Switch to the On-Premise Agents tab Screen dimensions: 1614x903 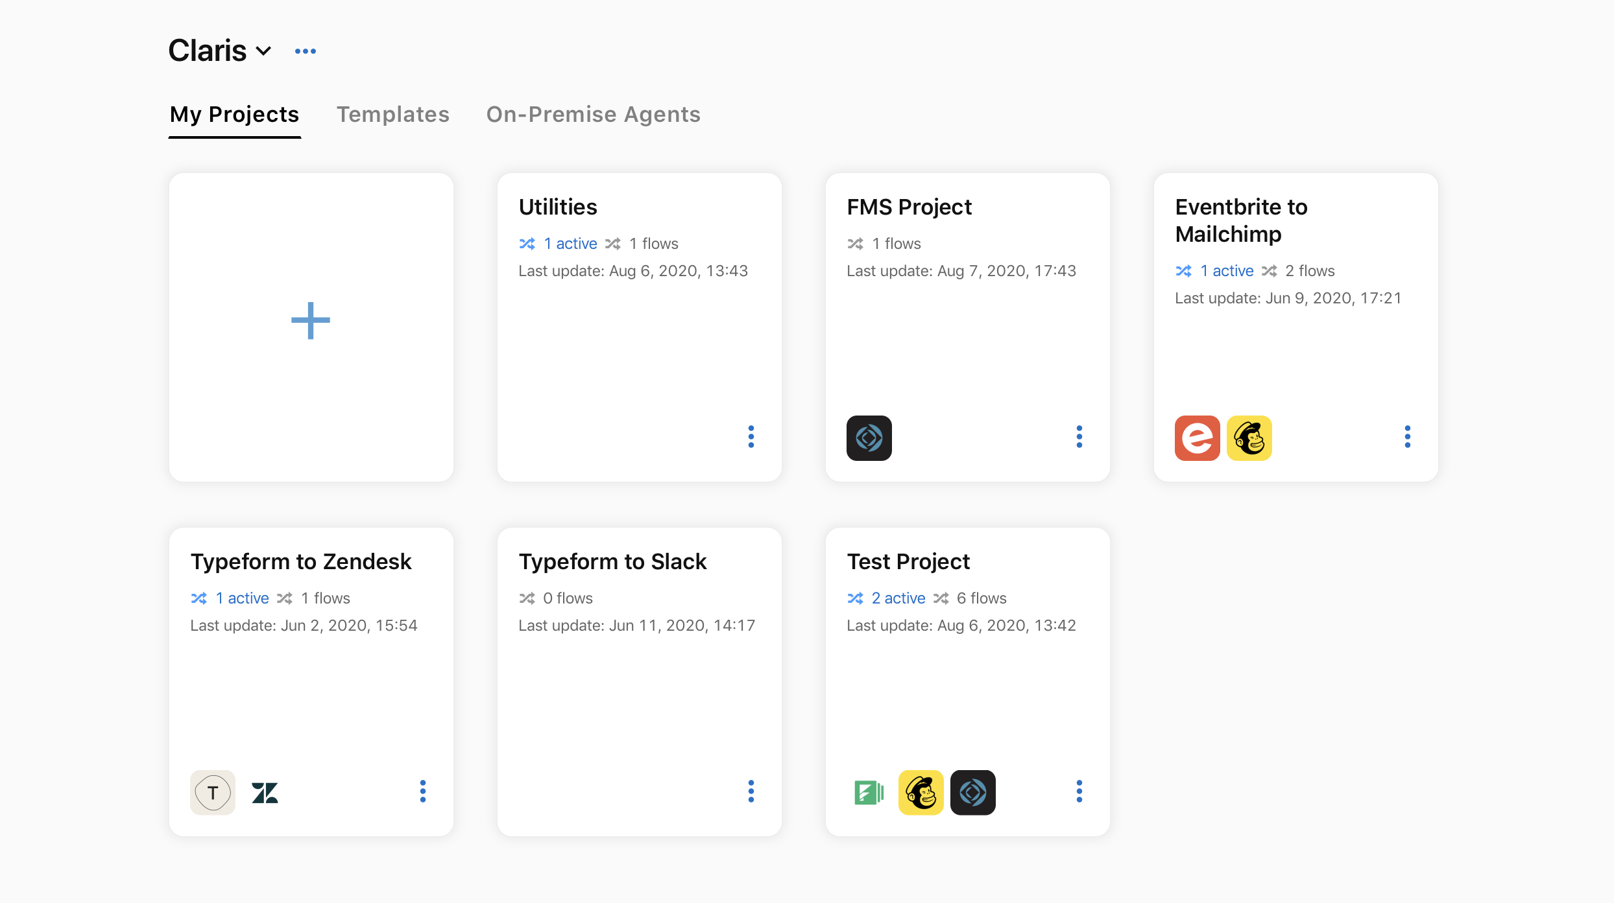(x=593, y=114)
